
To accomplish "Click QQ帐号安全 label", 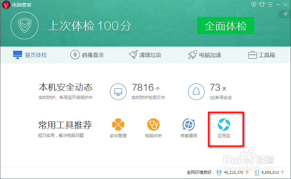I will point(220,98).
